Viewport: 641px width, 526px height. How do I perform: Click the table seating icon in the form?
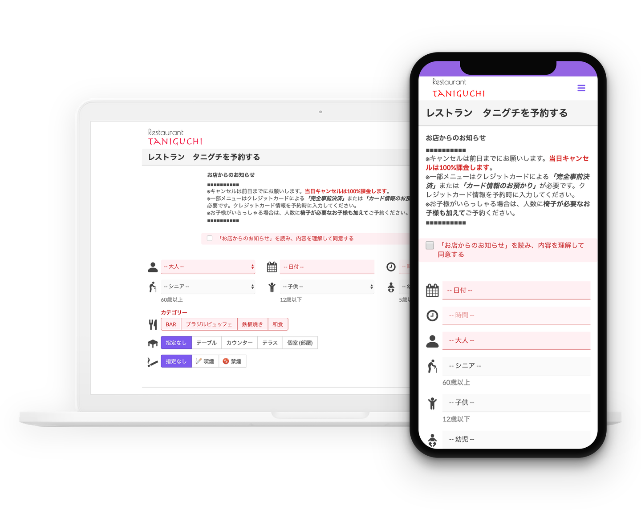coord(152,342)
